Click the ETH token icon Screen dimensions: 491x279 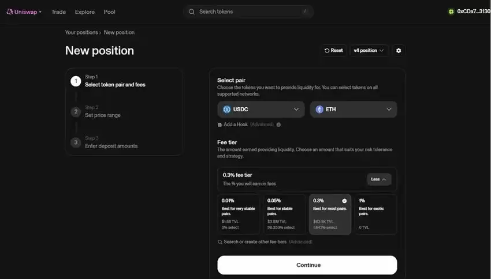[319, 110]
